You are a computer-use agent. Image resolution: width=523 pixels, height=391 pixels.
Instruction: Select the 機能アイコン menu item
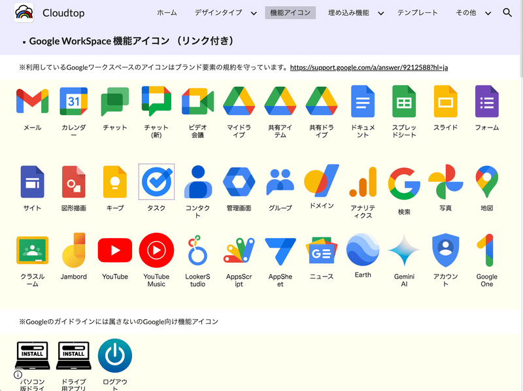pos(290,12)
